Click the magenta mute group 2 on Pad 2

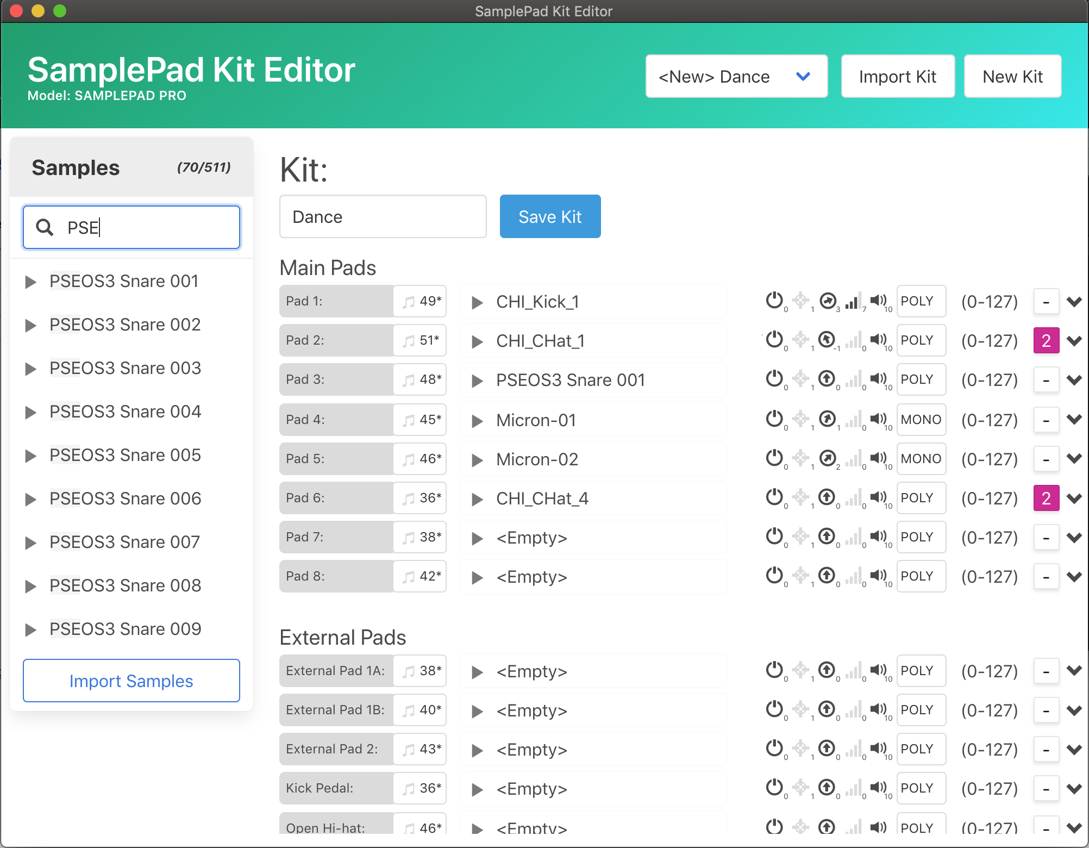point(1046,340)
